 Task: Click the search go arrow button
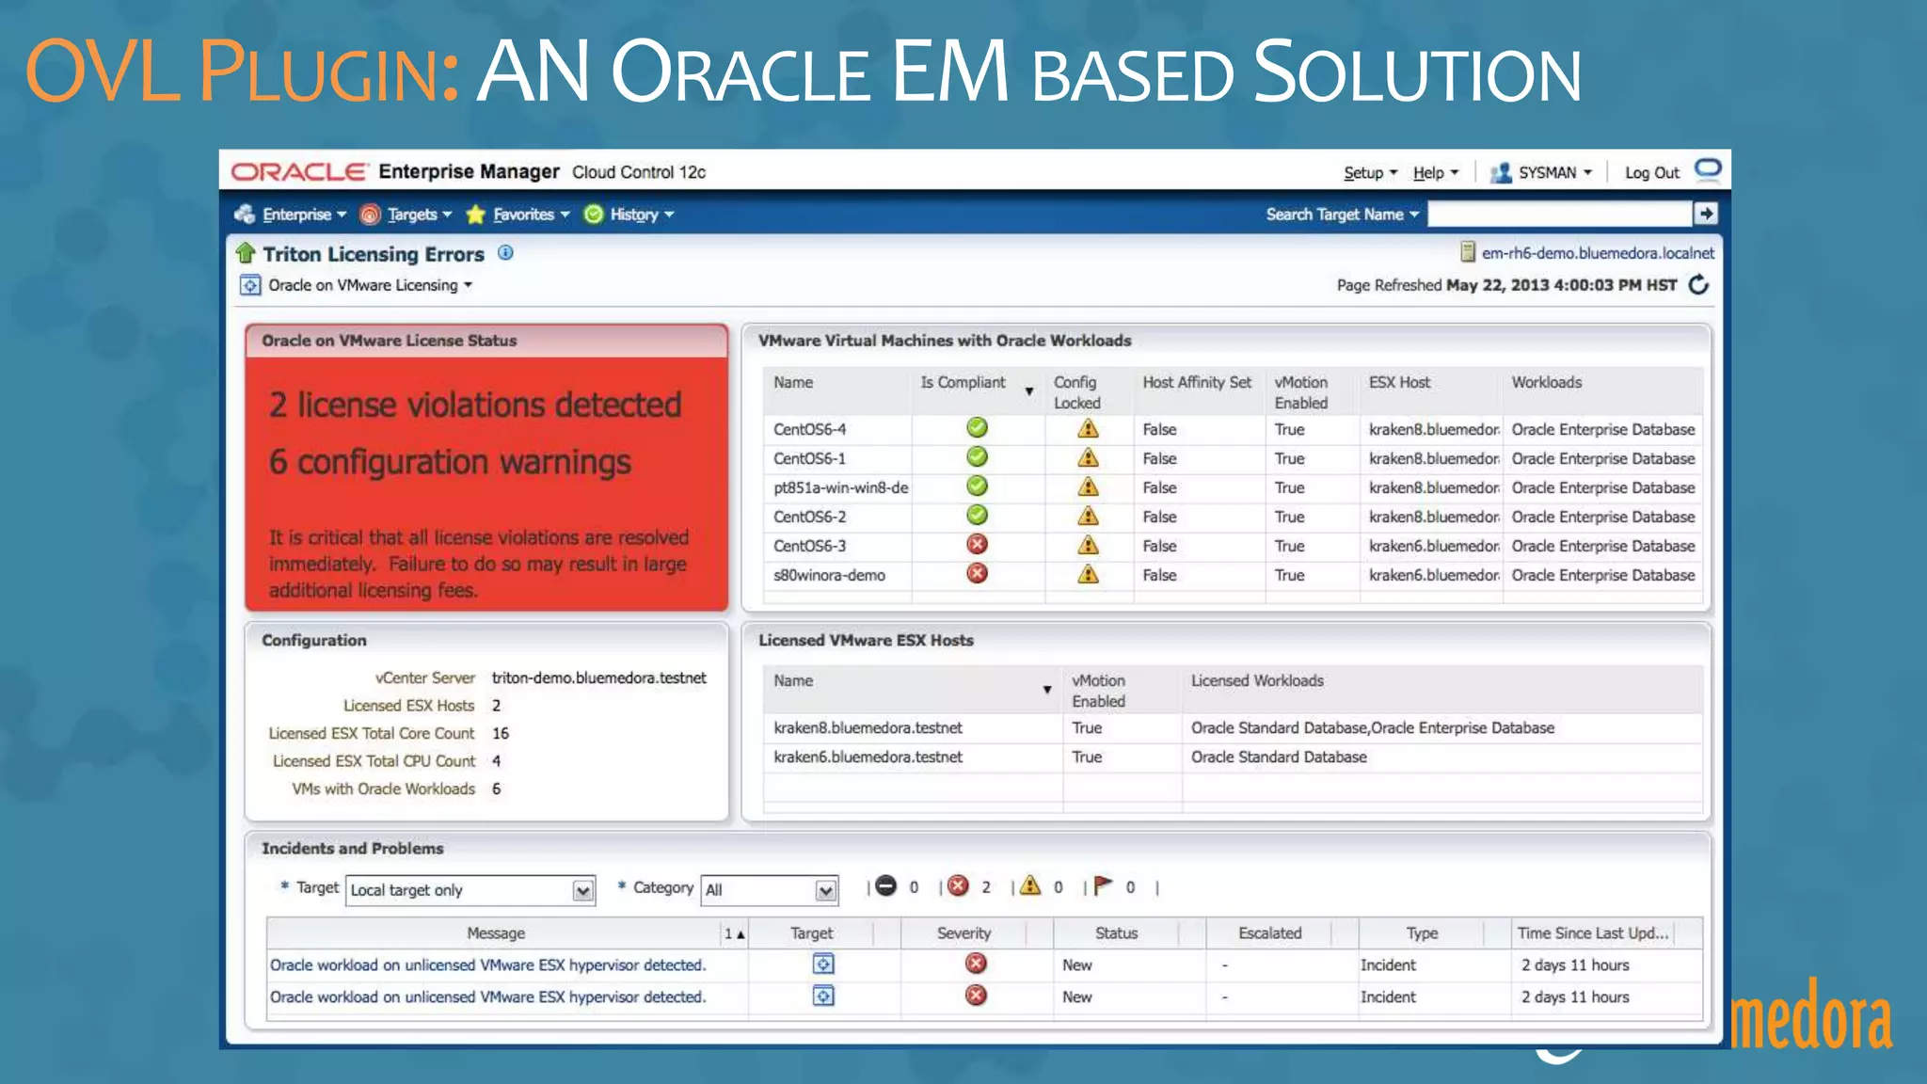pos(1705,215)
